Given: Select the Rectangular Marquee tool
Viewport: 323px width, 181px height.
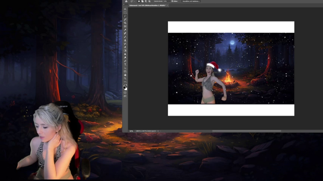Looking at the screenshot, I should click(x=125, y=12).
